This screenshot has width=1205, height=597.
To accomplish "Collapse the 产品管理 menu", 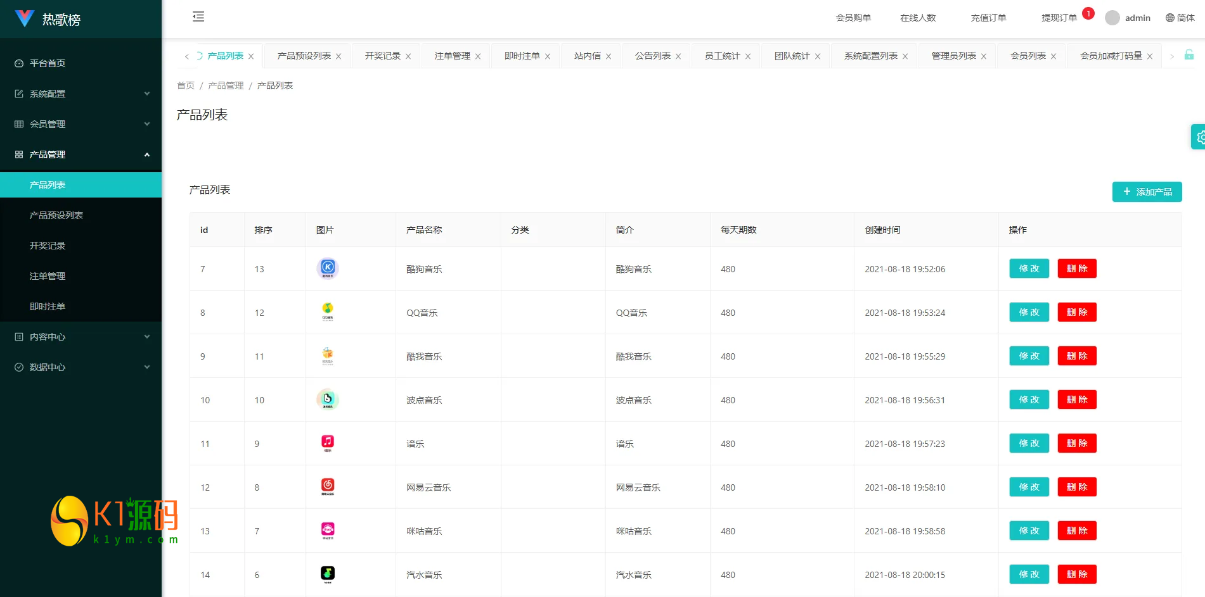I will tap(81, 154).
